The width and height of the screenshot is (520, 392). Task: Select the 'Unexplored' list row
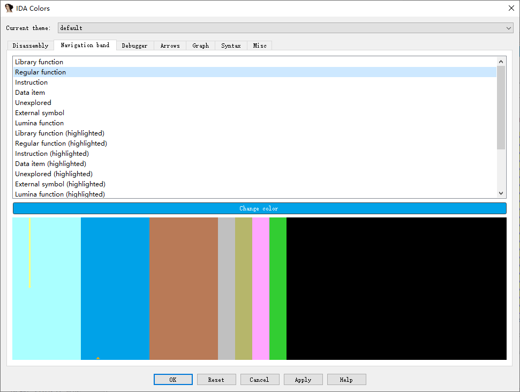255,102
